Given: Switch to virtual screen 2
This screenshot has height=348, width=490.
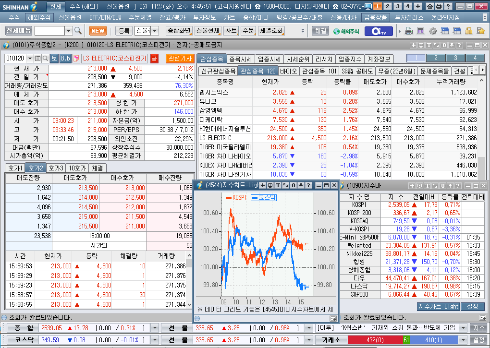Looking at the screenshot, I should [388, 6].
